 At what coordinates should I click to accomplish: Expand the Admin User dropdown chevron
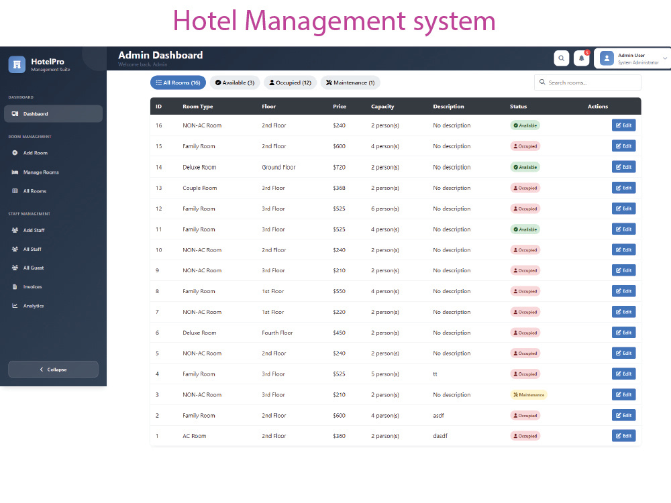[664, 58]
